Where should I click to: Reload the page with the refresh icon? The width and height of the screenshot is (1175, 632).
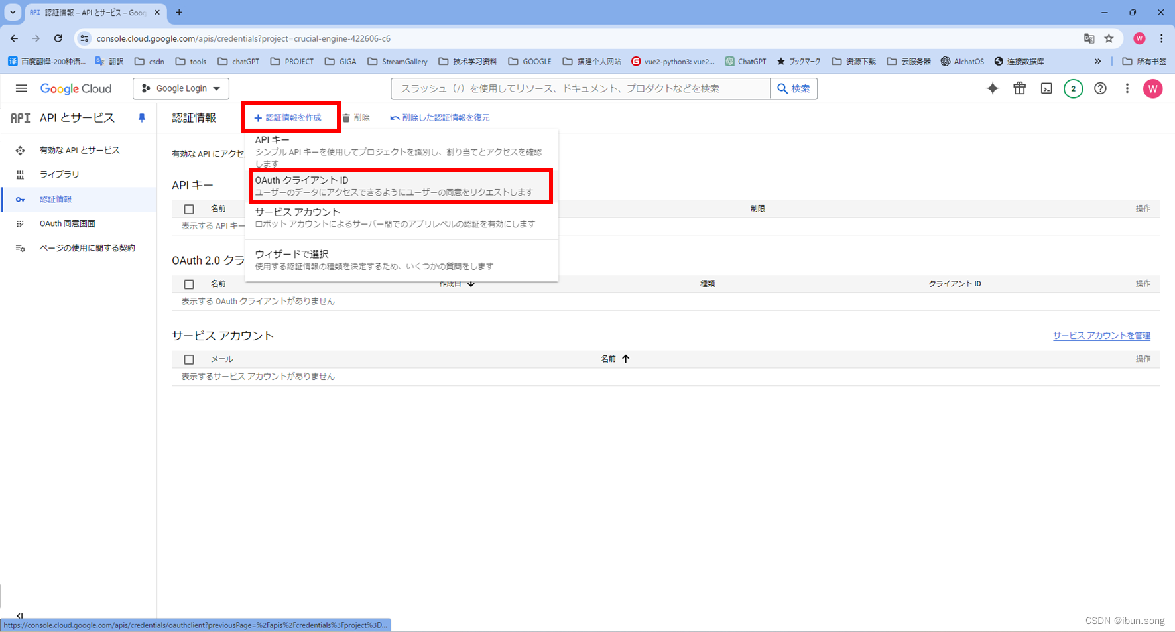[x=58, y=38]
